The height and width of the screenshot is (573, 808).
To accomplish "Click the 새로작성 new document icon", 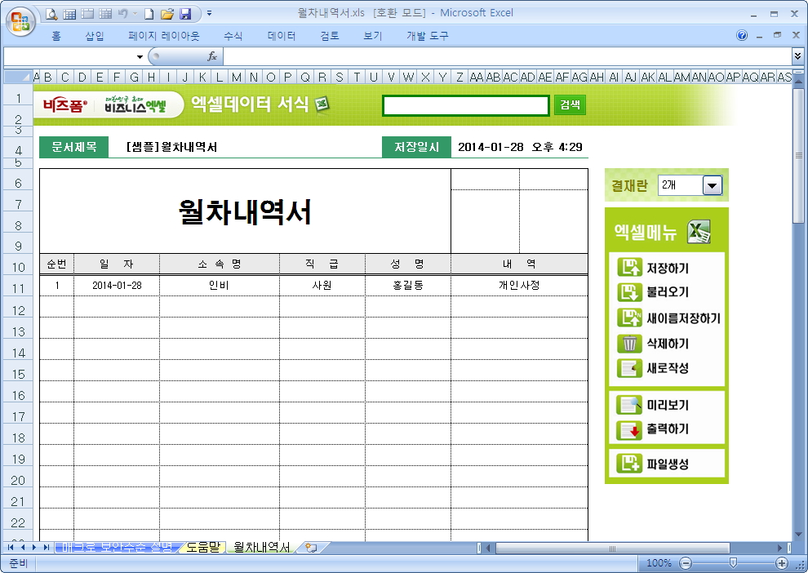I will (629, 368).
